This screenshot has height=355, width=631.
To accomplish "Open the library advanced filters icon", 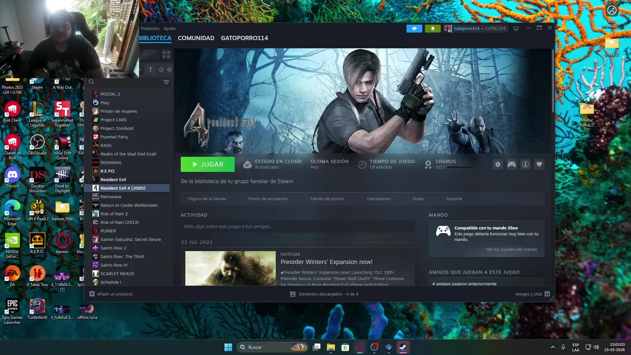I will click(166, 82).
